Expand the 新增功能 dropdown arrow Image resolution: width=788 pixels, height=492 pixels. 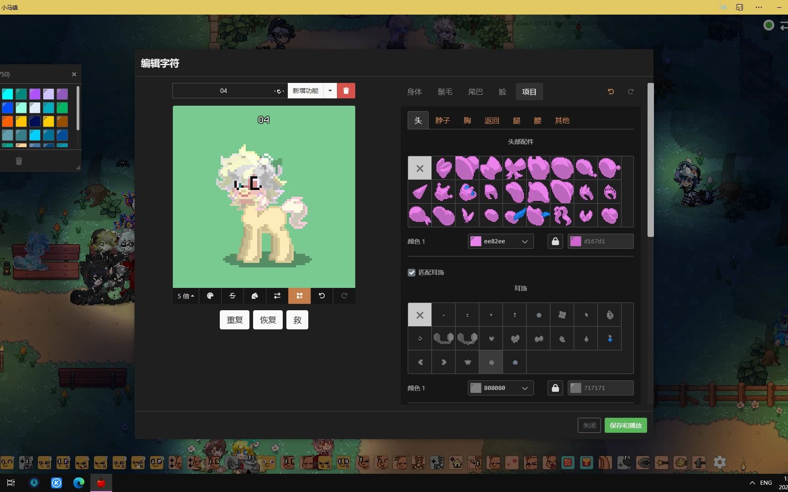point(330,91)
